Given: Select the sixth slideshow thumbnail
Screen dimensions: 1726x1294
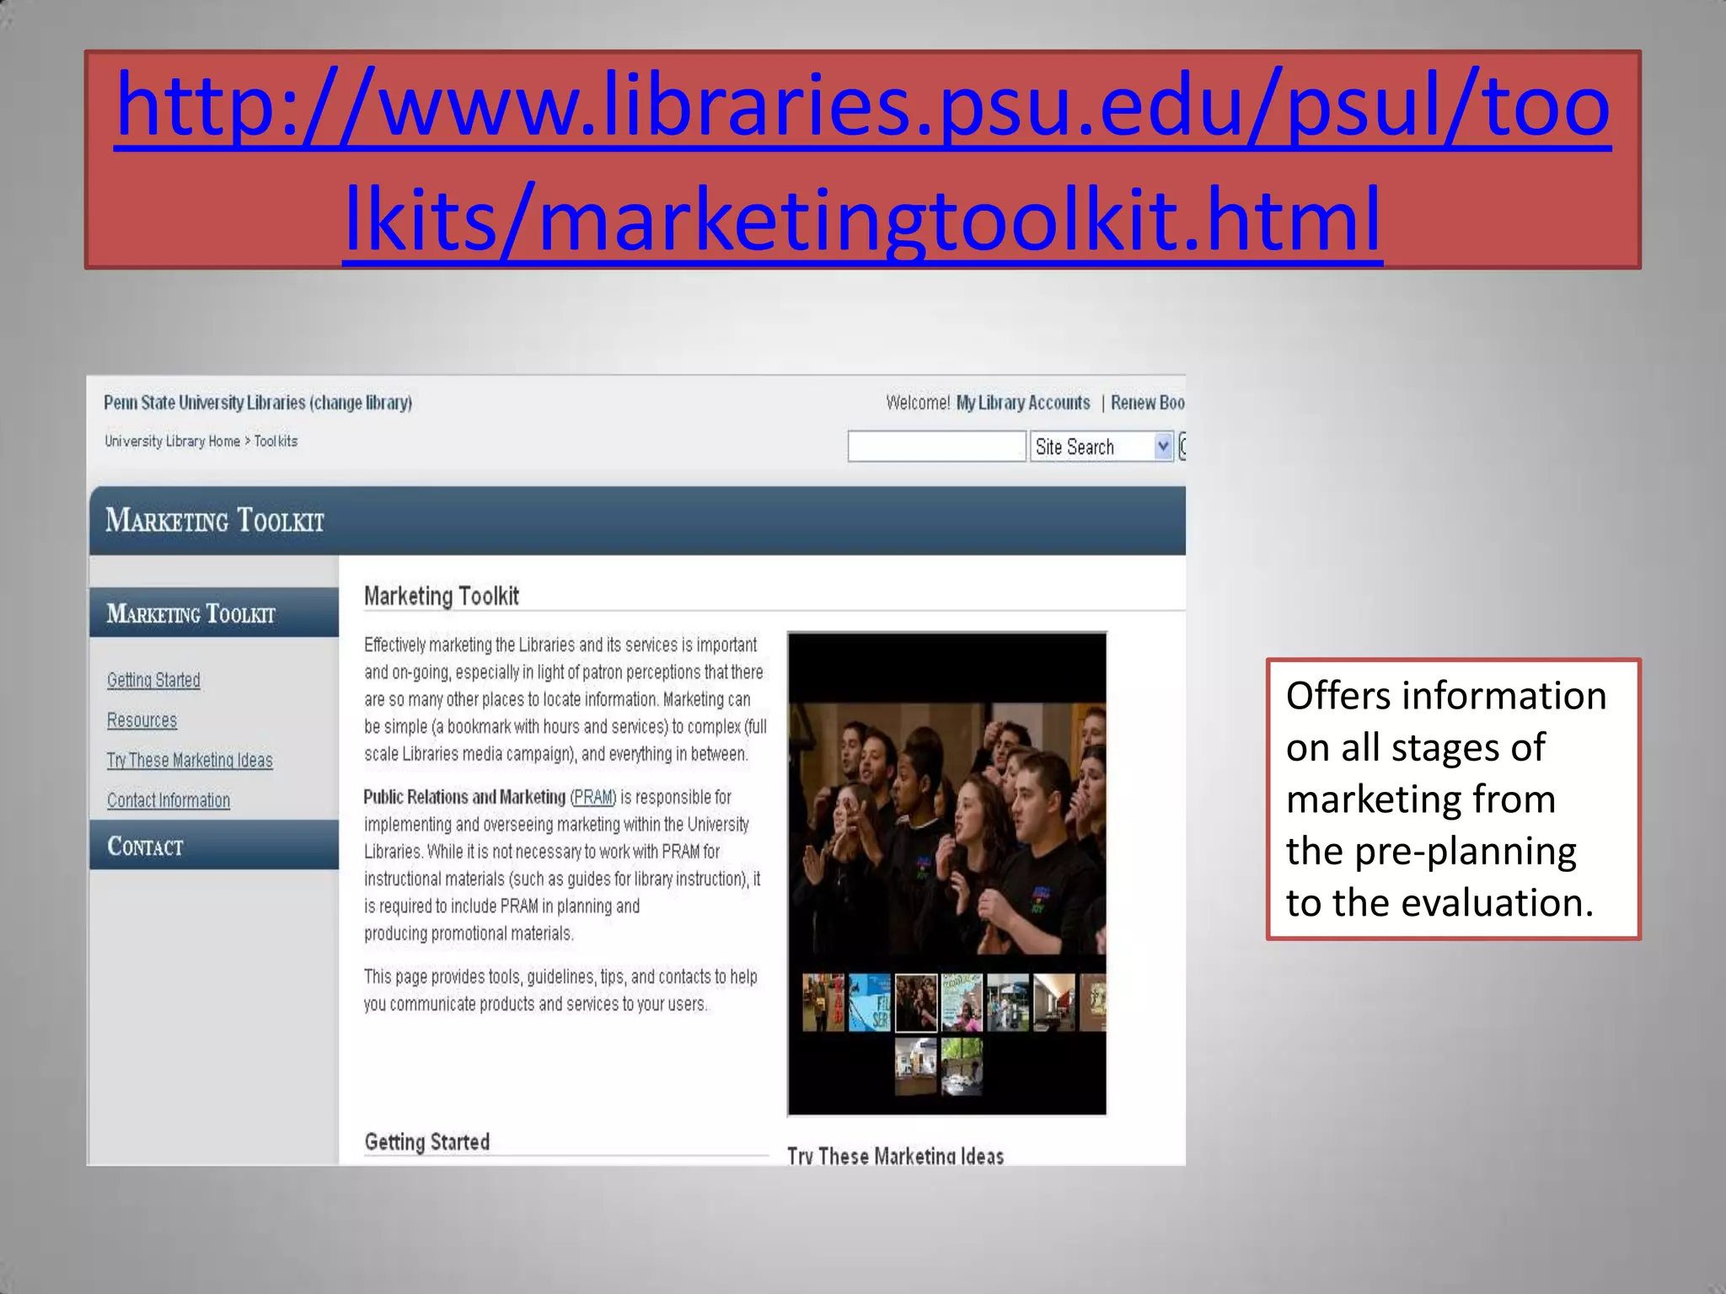Looking at the screenshot, I should click(1054, 1003).
